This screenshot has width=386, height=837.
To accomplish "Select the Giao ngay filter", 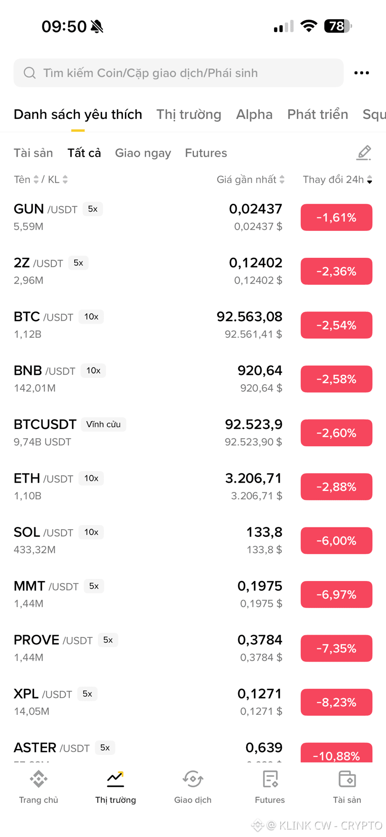I will (143, 153).
